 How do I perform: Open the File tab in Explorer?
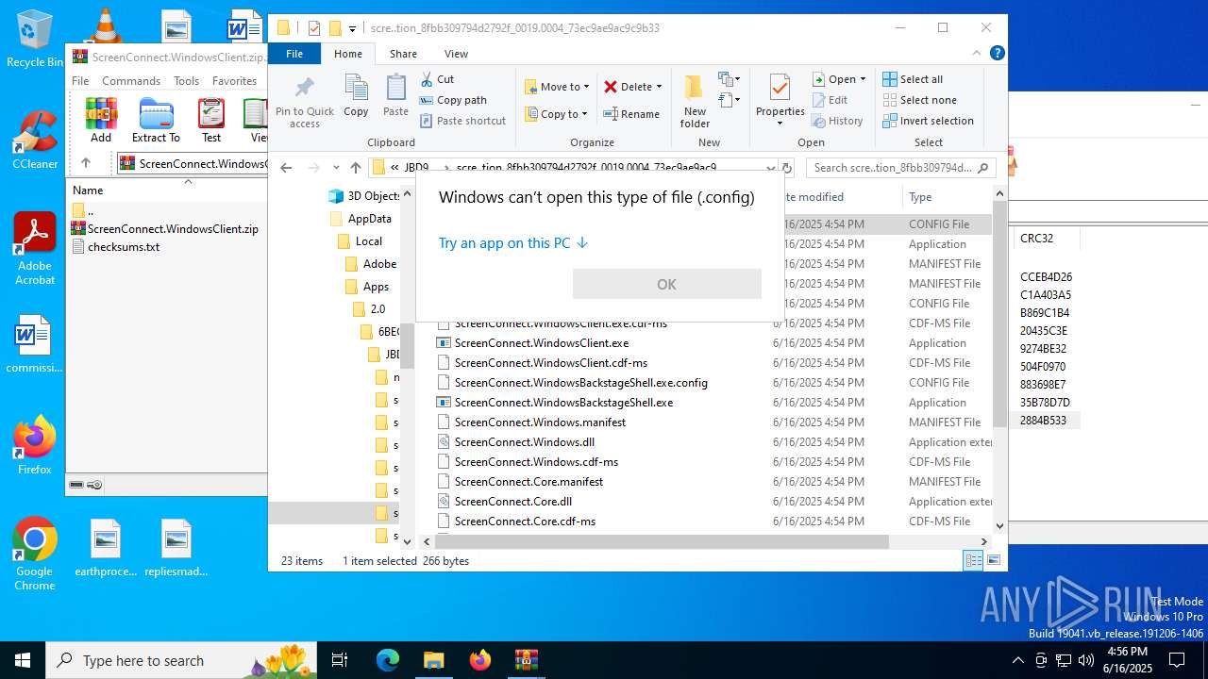294,54
